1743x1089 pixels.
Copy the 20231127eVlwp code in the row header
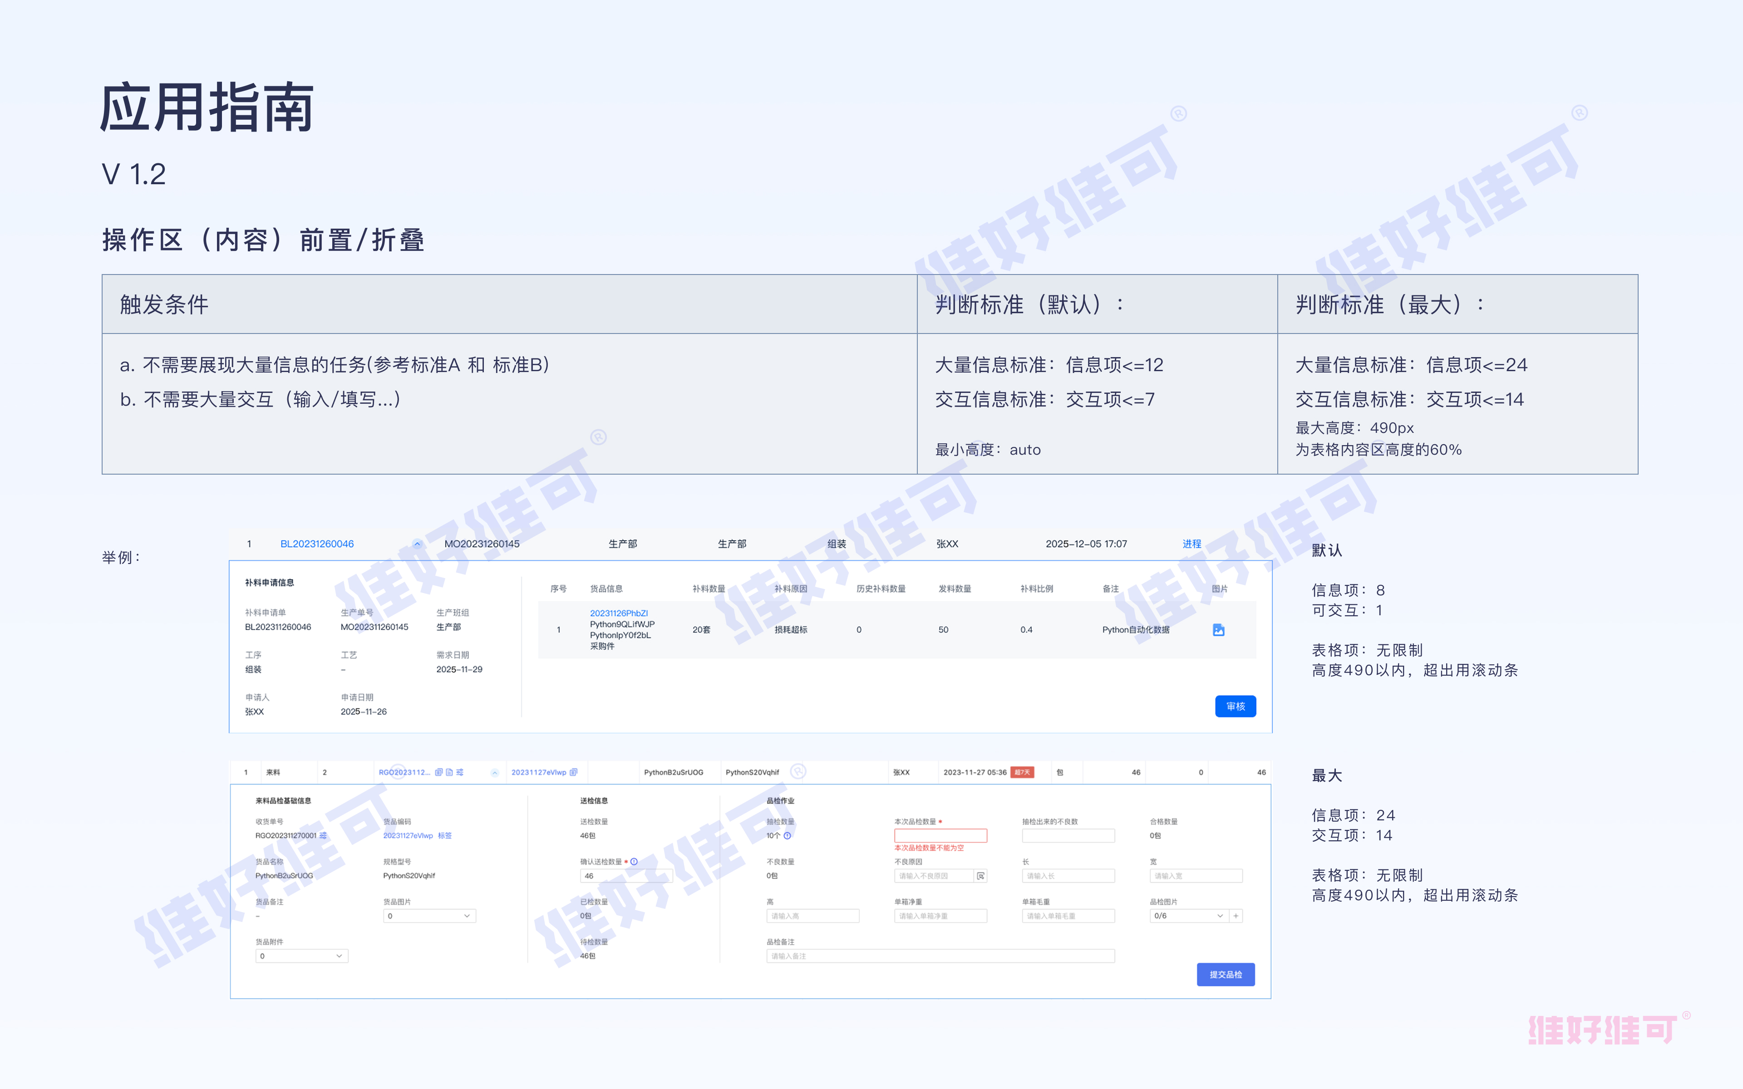click(573, 772)
